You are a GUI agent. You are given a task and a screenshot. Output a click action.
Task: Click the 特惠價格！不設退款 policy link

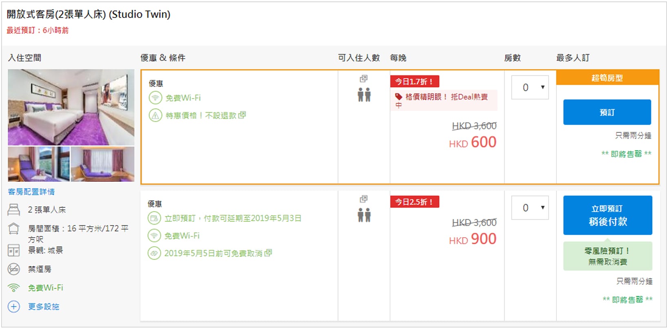coord(201,116)
